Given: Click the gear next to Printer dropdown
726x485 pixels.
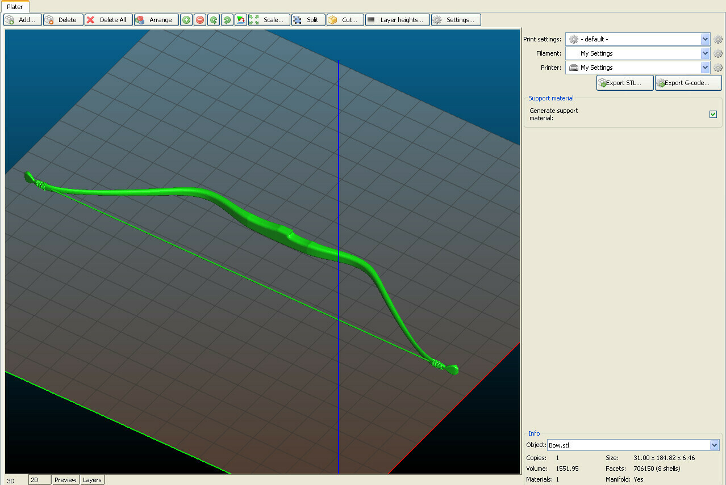Looking at the screenshot, I should 718,68.
